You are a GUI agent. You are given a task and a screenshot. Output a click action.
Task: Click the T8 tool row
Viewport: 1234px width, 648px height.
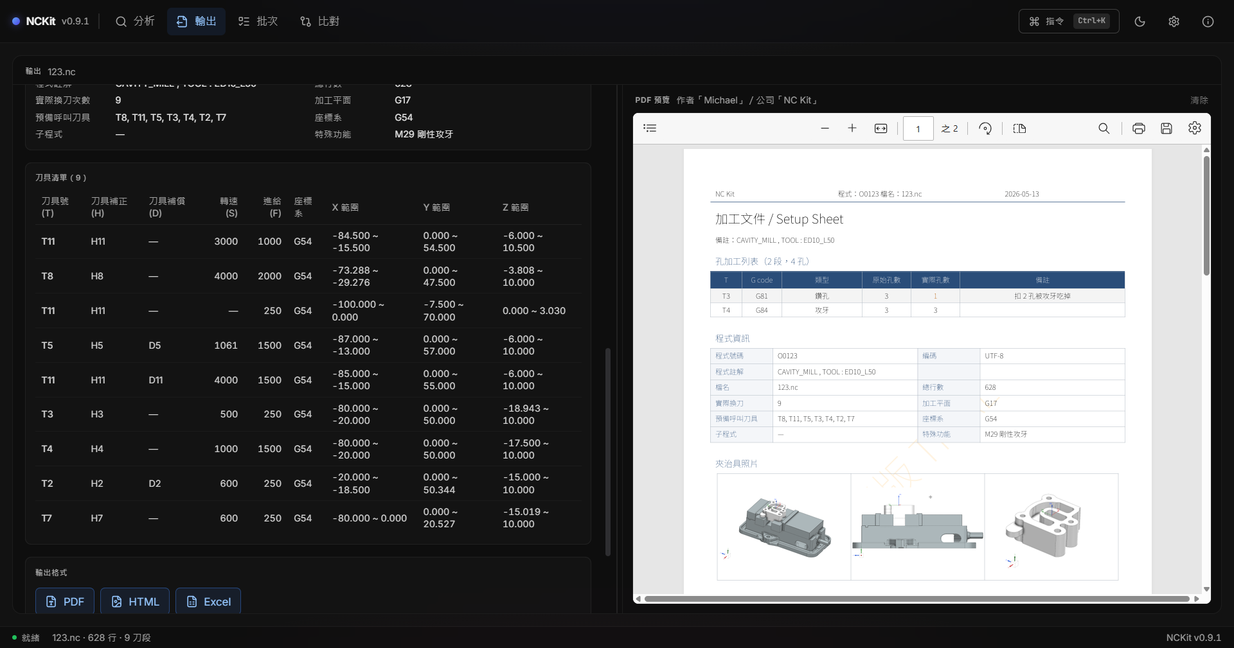(x=308, y=276)
